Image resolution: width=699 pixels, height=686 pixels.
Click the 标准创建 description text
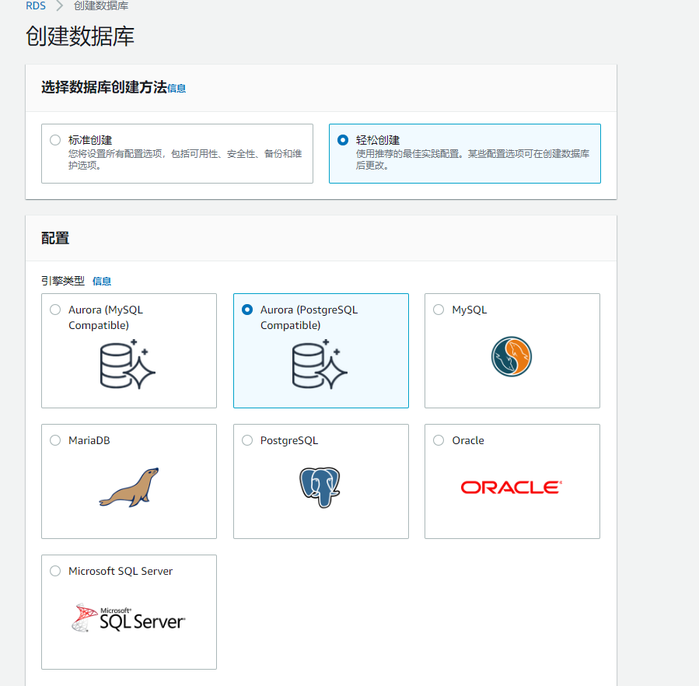pyautogui.click(x=185, y=159)
